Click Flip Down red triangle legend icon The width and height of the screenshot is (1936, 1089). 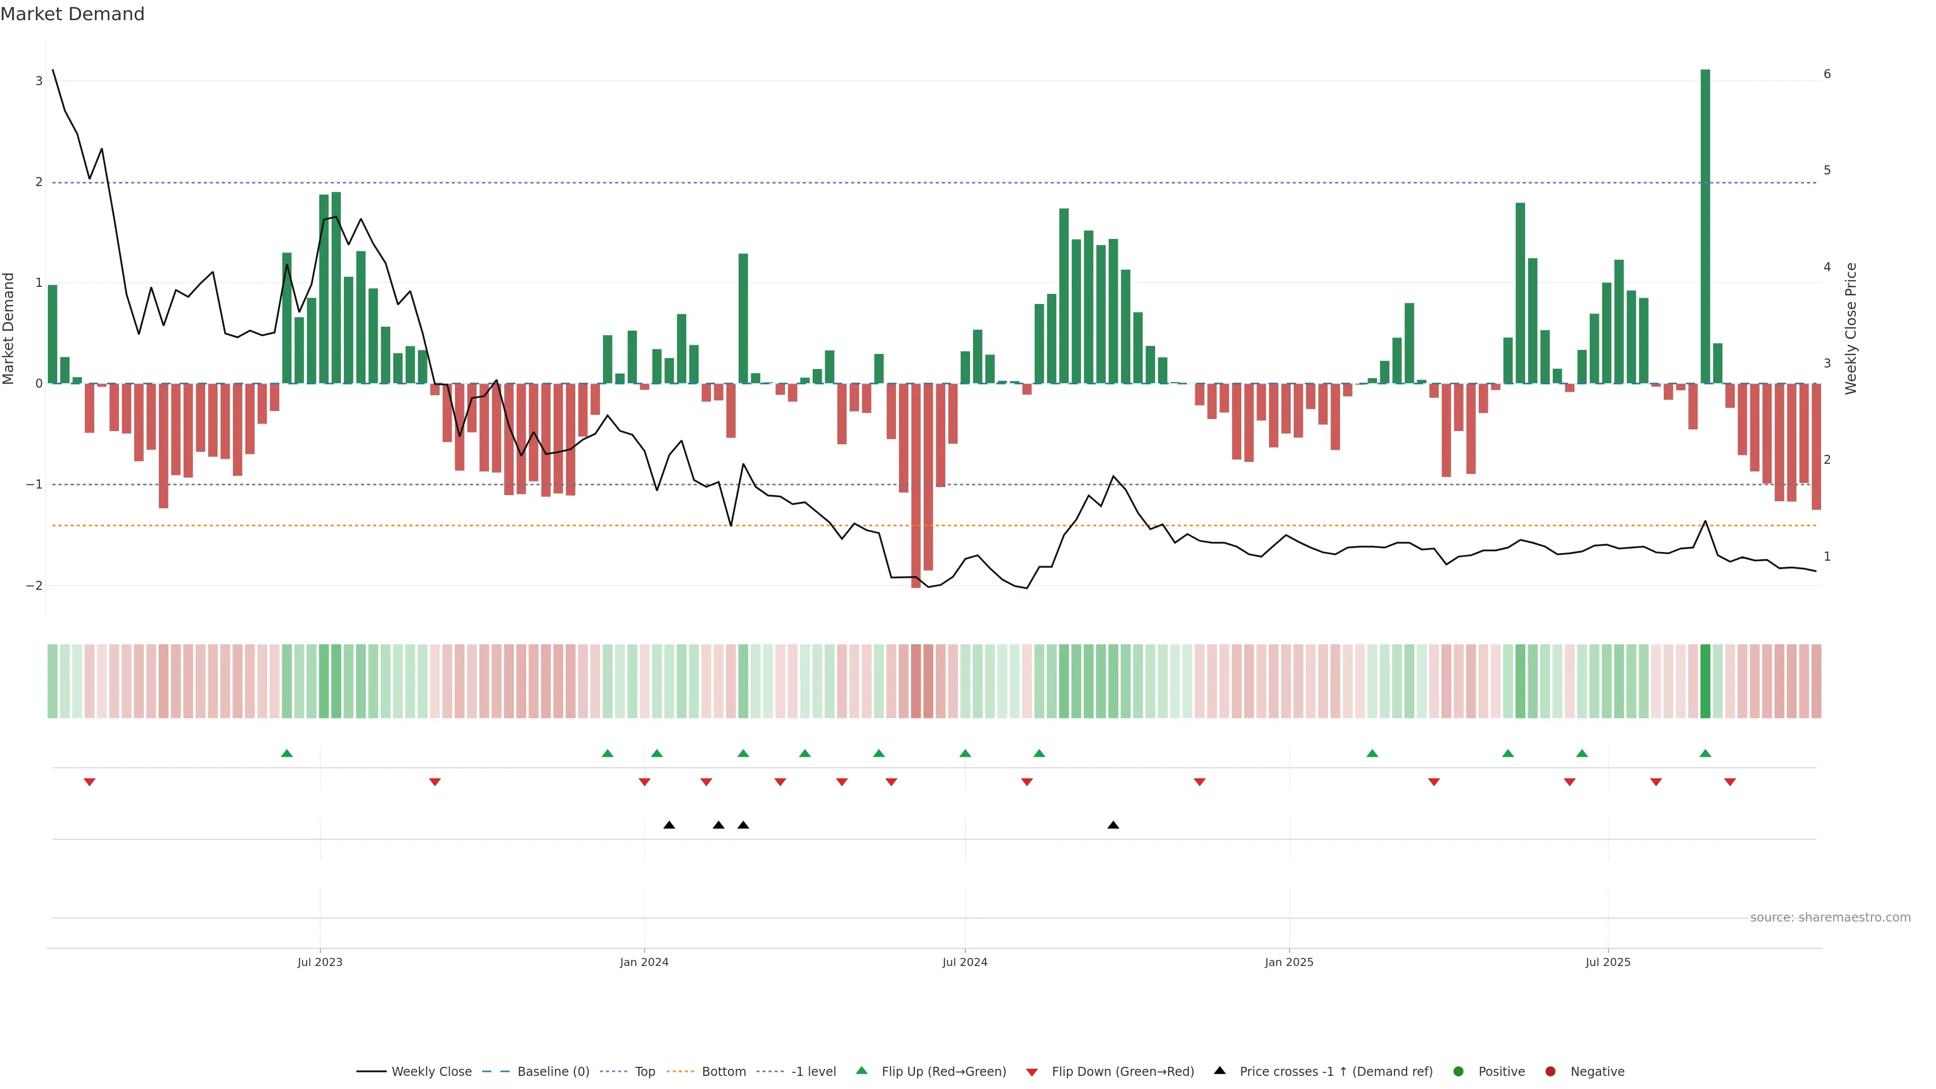click(1032, 1072)
